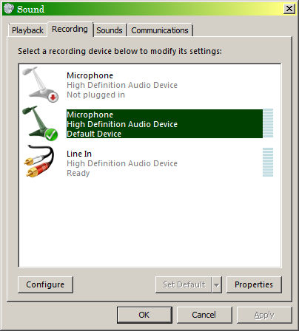Switch to the Playback tab
This screenshot has height=331, width=299.
click(x=27, y=30)
